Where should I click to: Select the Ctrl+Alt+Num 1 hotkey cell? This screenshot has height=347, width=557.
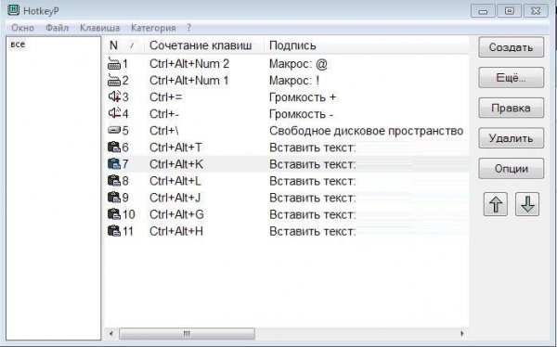[189, 81]
